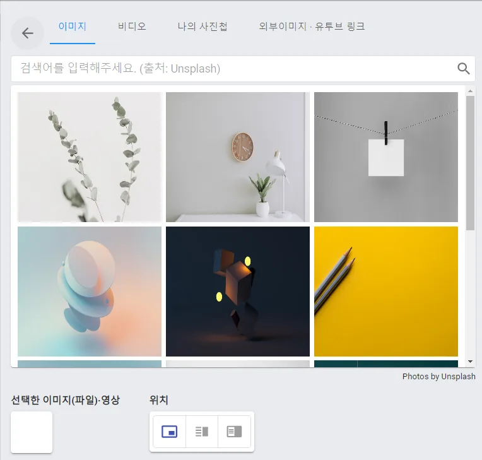Viewport: 482px width, 460px height.
Task: Select the yellow background pencils photo
Action: [385, 291]
